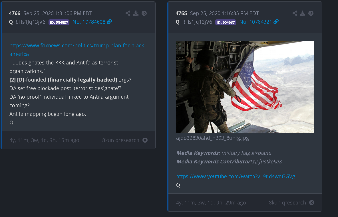Open post number link No. 10784321
Image resolution: width=338 pixels, height=217 pixels.
tap(256, 22)
